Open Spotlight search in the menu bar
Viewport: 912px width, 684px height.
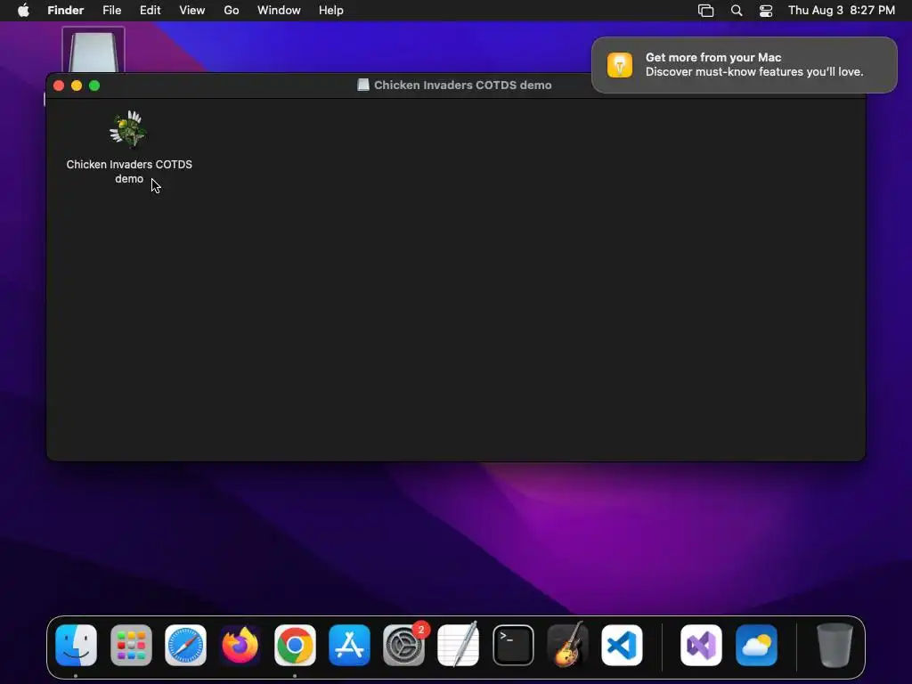(x=737, y=11)
